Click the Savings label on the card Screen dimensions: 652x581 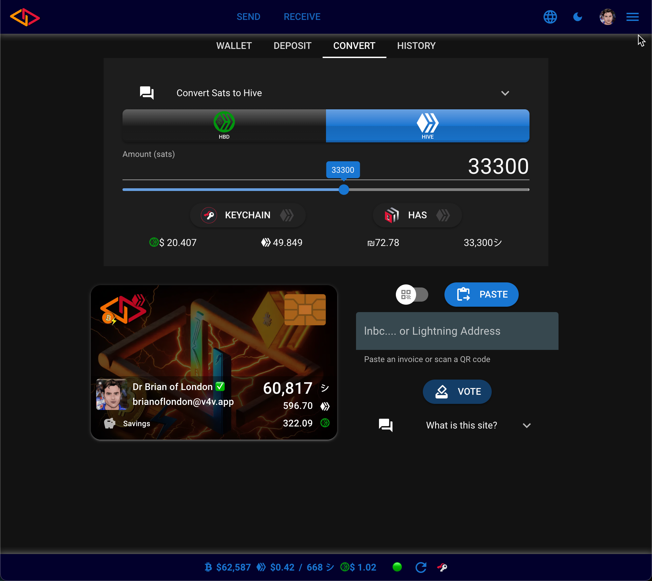coord(137,423)
